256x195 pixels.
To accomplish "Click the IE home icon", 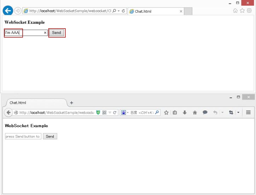I will click(235, 11).
